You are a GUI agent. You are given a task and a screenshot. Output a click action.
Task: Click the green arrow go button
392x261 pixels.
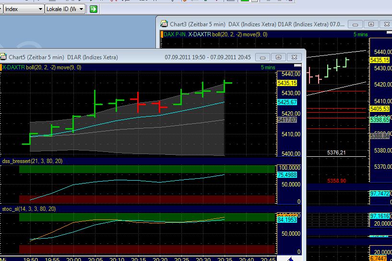point(93,9)
